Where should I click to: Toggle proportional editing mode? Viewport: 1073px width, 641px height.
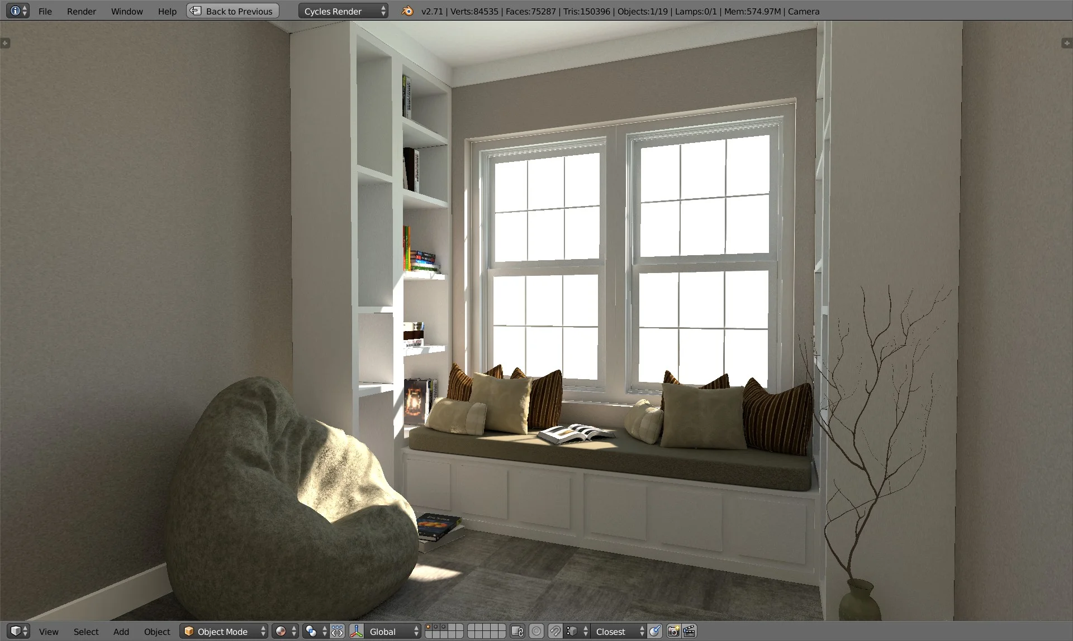[x=536, y=632]
